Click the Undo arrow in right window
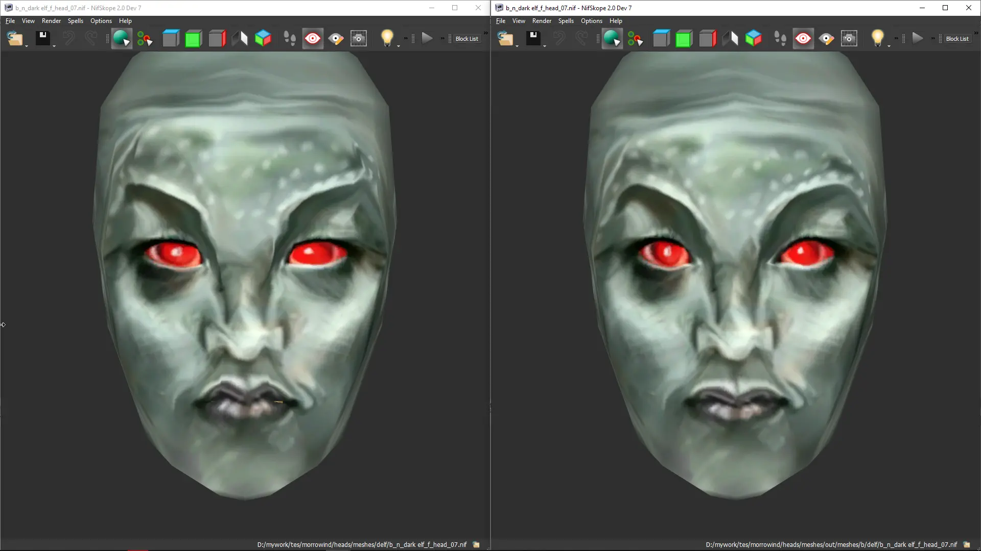Viewport: 981px width, 551px height. tap(559, 39)
